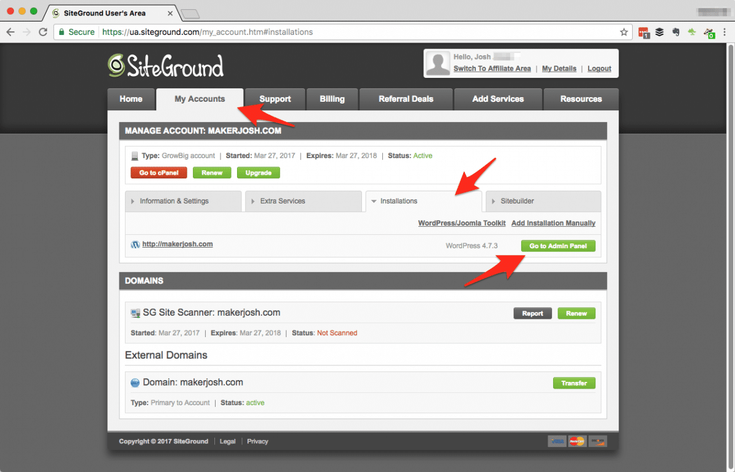This screenshot has height=472, width=735.
Task: Click the user avatar picture
Action: pos(438,63)
